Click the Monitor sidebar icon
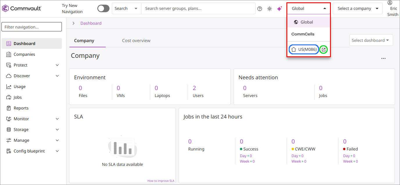Screen dimensions: 400x185 pyautogui.click(x=9, y=119)
